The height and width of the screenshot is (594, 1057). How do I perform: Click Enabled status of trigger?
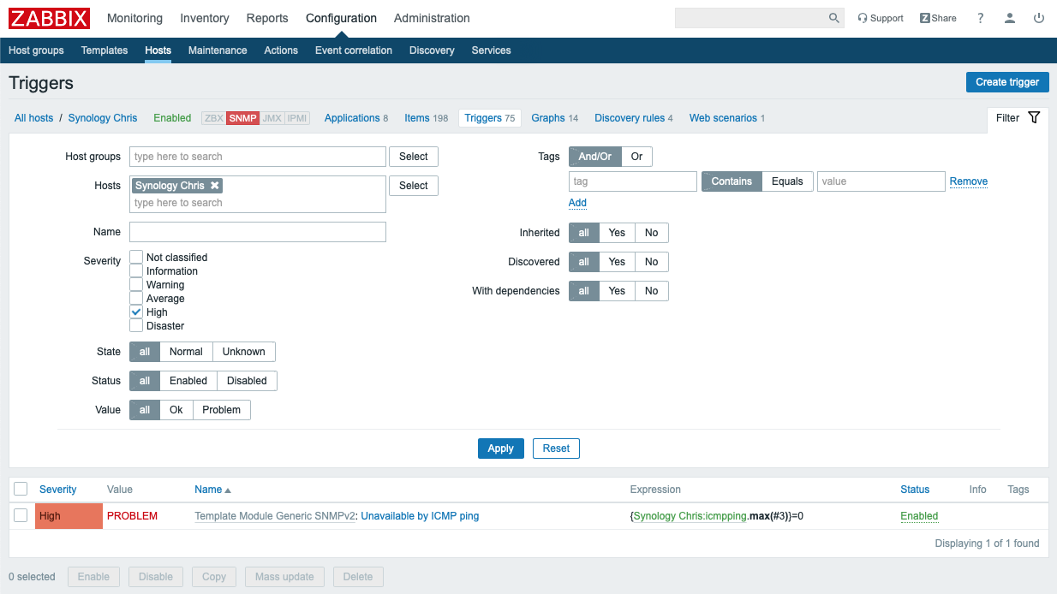(919, 516)
